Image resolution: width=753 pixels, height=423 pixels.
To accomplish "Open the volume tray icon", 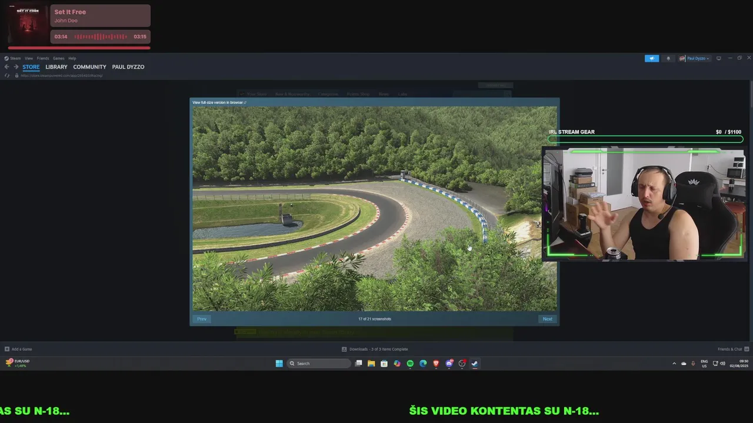I will pos(722,364).
